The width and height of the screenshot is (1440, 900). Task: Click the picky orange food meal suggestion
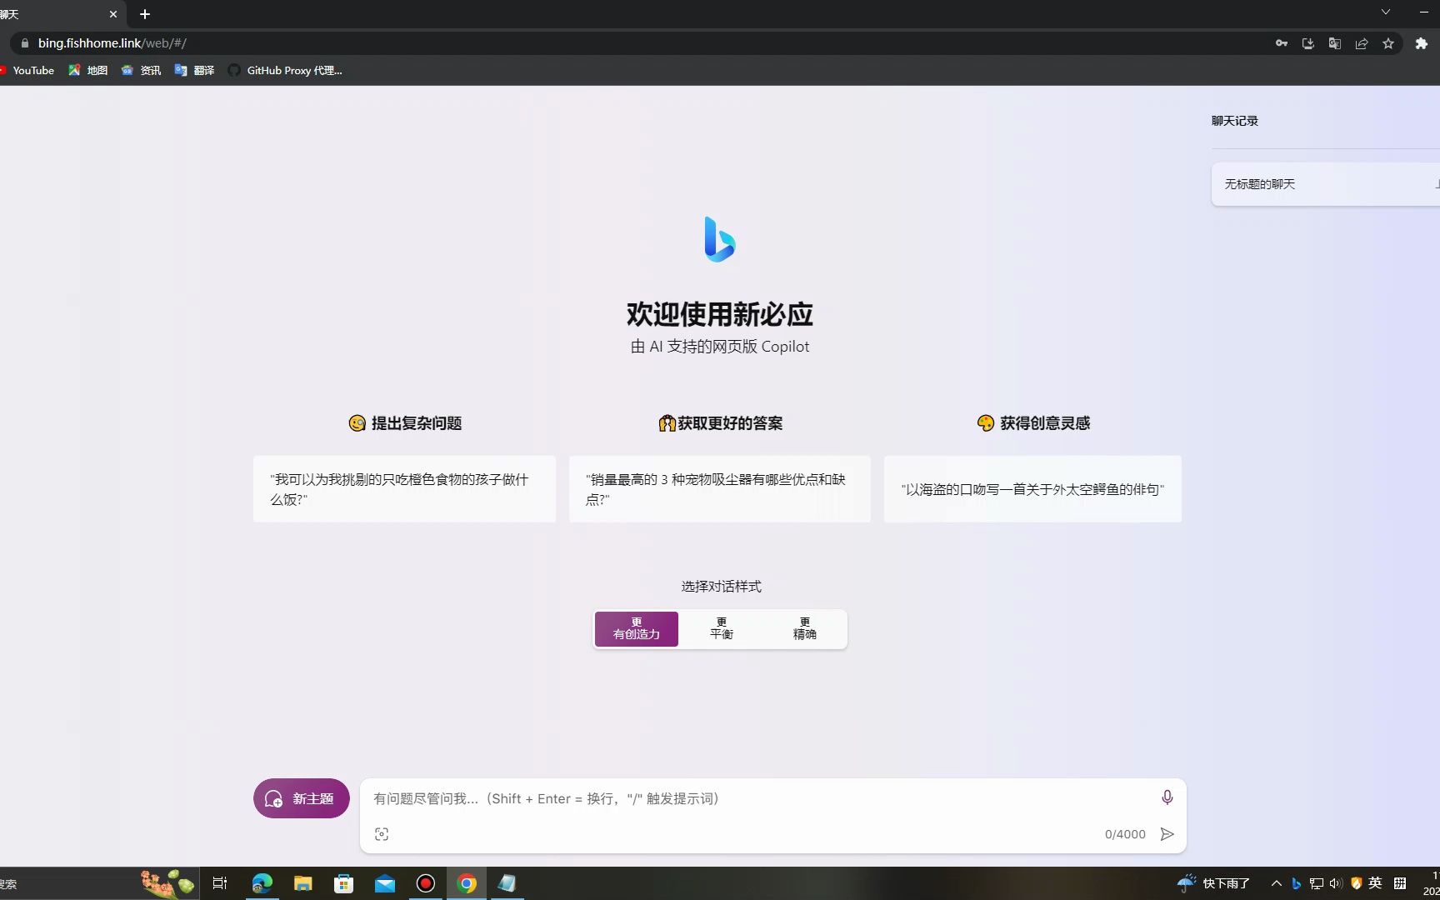pyautogui.click(x=404, y=489)
